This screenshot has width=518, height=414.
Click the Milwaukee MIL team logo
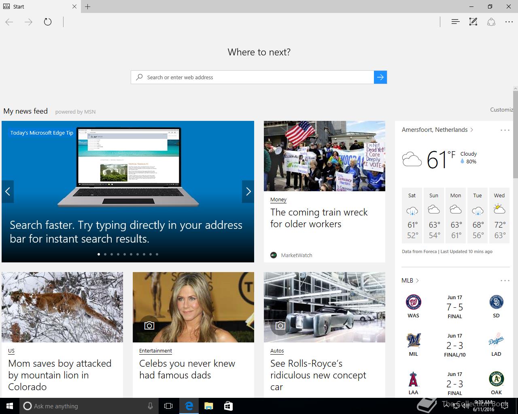(x=413, y=340)
